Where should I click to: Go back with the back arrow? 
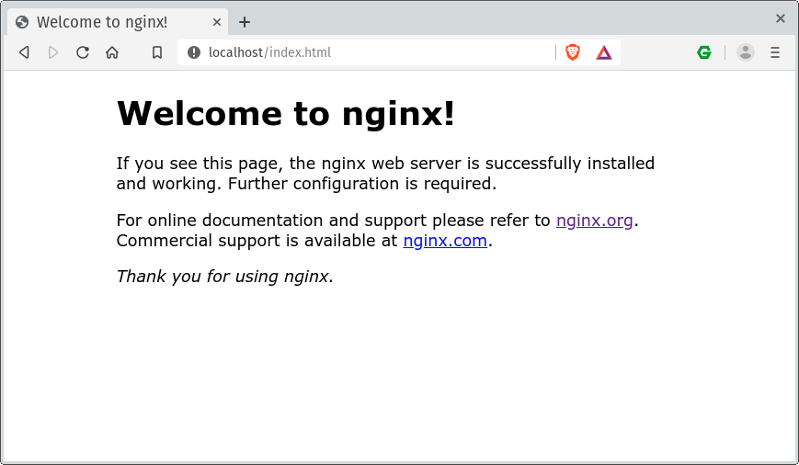point(24,52)
